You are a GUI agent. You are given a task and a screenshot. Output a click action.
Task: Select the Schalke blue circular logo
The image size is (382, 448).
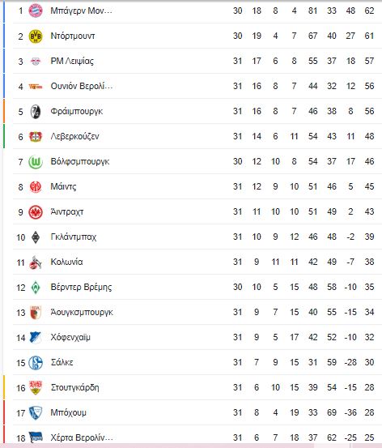click(x=36, y=363)
